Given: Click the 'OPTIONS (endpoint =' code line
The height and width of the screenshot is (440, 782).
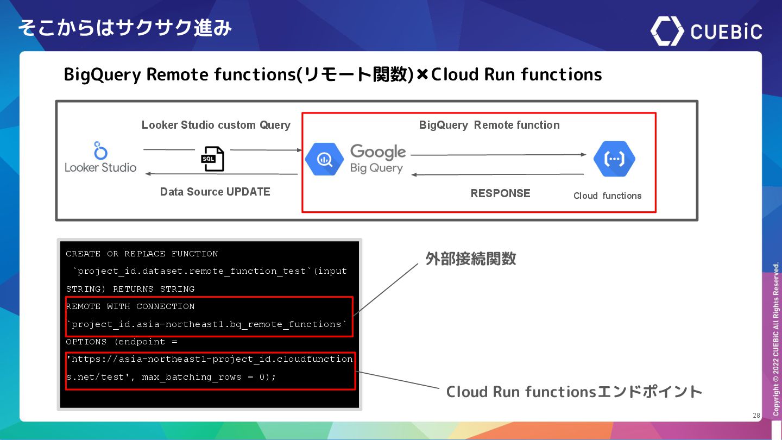Looking at the screenshot, I should click(x=122, y=342).
